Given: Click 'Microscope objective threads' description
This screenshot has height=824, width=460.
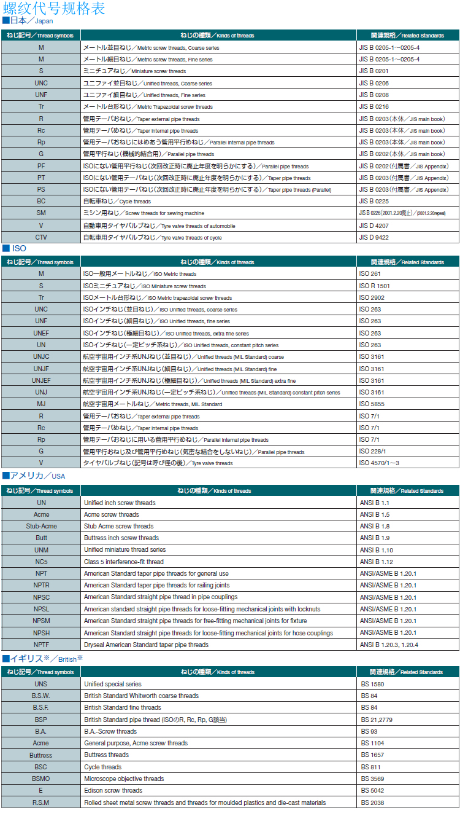Looking at the screenshot, I should pos(124,779).
